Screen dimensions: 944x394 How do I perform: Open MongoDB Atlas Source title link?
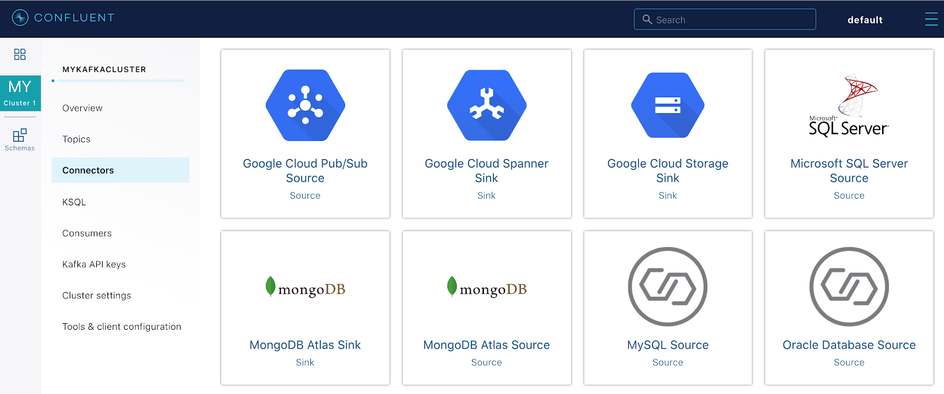[487, 345]
